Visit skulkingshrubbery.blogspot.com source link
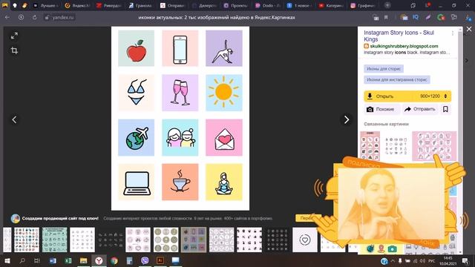Viewport: 475px width, 267px height. (404, 46)
